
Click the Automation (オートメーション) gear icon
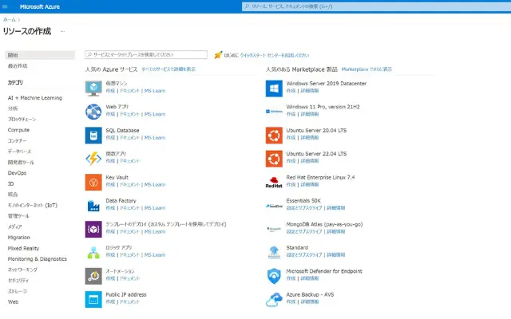click(93, 276)
